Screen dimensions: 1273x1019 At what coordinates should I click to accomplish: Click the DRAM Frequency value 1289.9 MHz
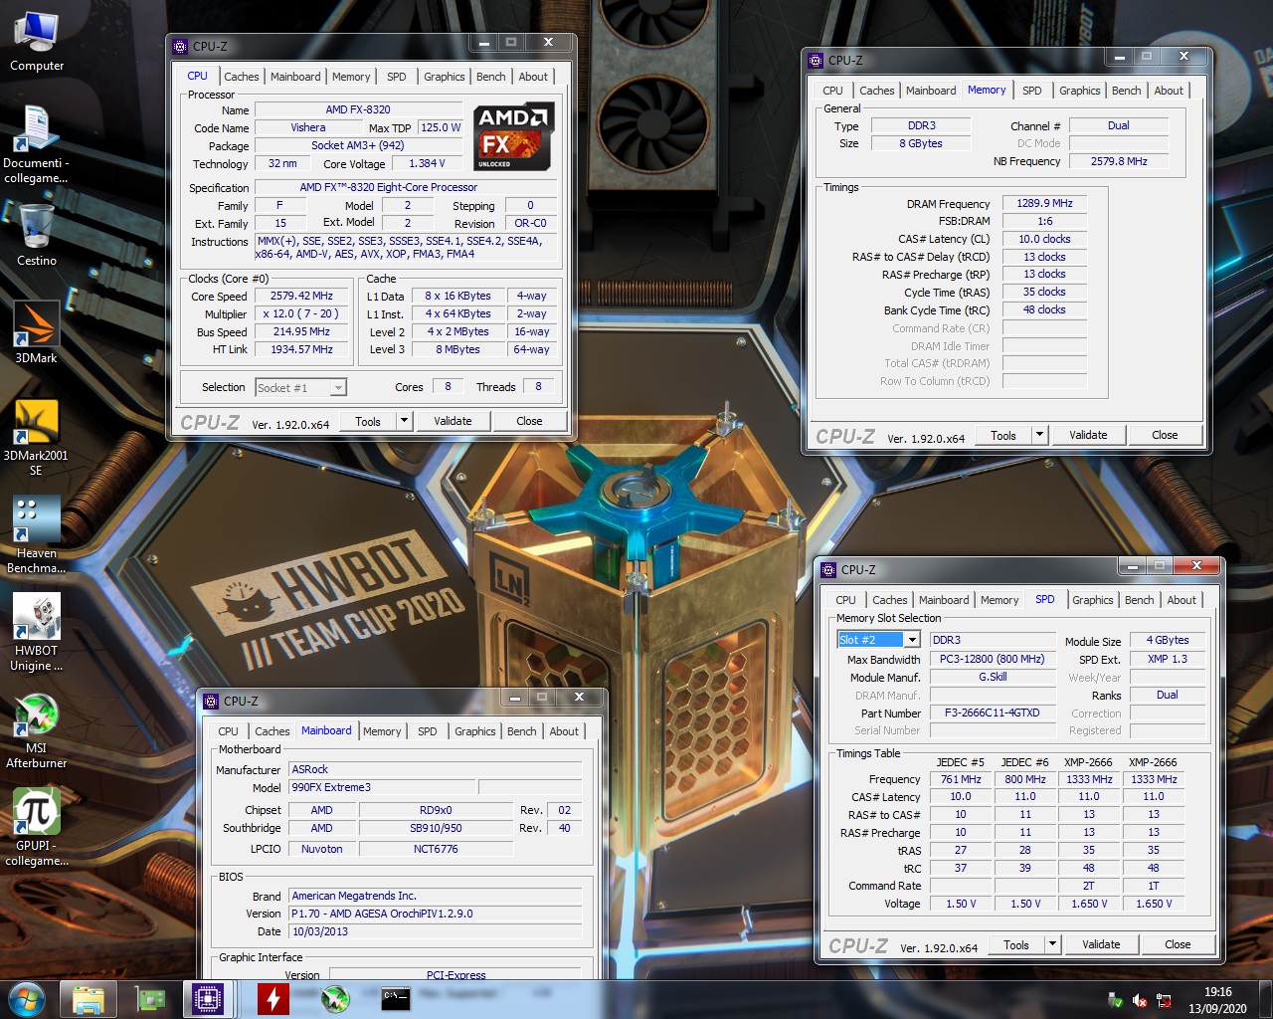pos(1044,203)
